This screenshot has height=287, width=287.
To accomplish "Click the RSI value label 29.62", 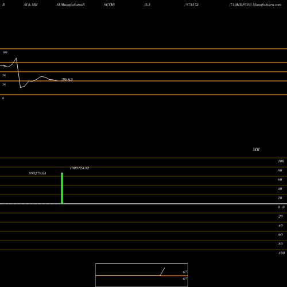I will (67, 79).
